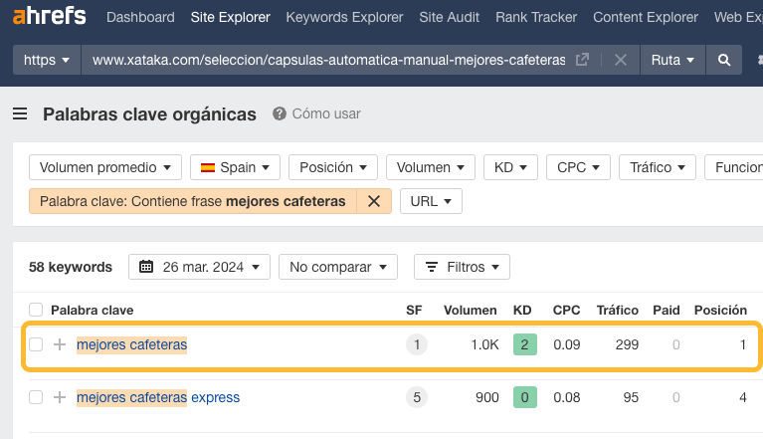The height and width of the screenshot is (439, 763).
Task: Clear the URL input with X icon
Action: (621, 60)
